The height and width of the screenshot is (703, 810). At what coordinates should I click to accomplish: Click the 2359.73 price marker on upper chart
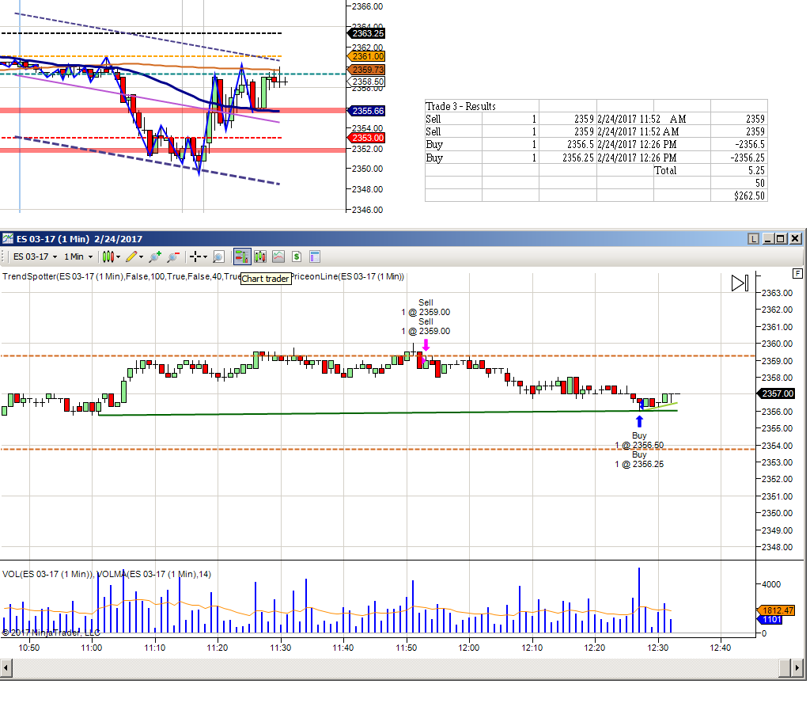[365, 69]
